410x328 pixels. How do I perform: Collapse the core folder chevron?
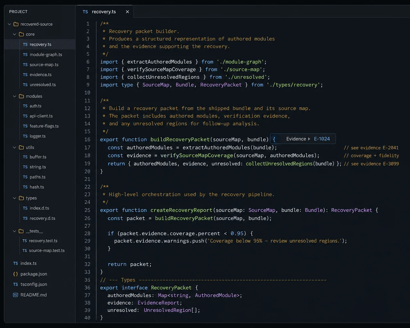click(x=14, y=34)
